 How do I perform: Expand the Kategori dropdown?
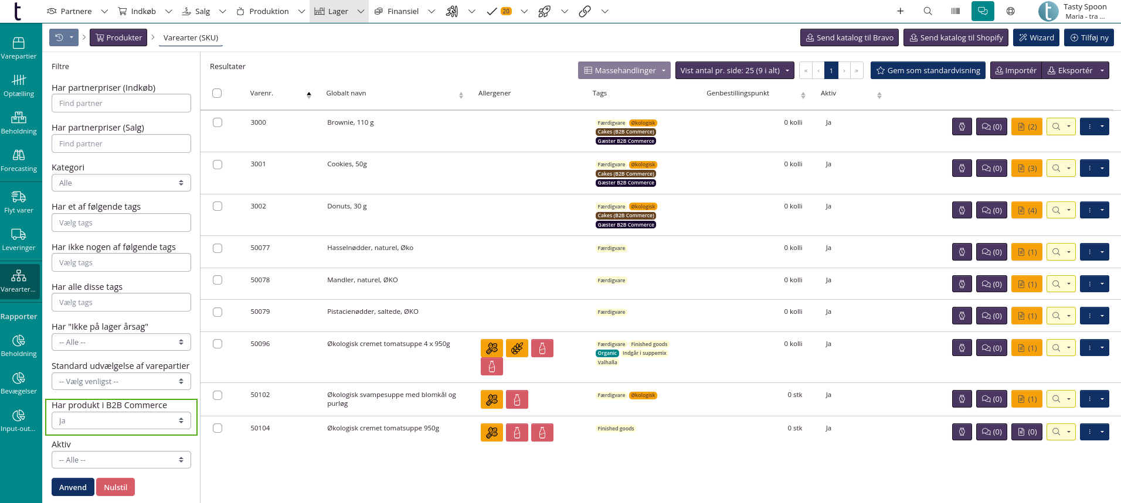pos(121,183)
